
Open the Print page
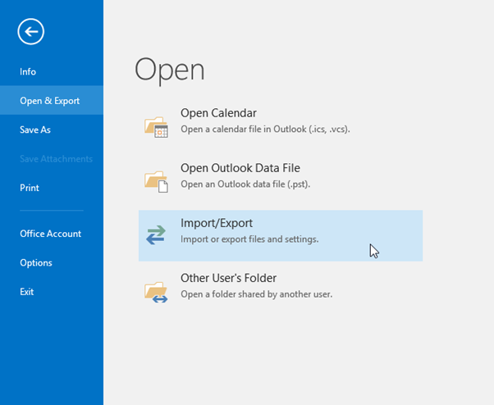pyautogui.click(x=30, y=188)
